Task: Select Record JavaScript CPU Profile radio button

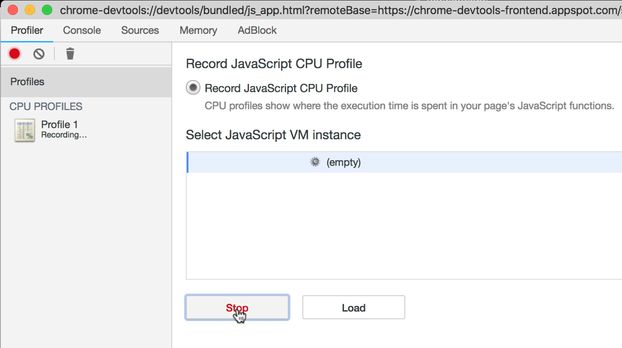Action: click(193, 88)
